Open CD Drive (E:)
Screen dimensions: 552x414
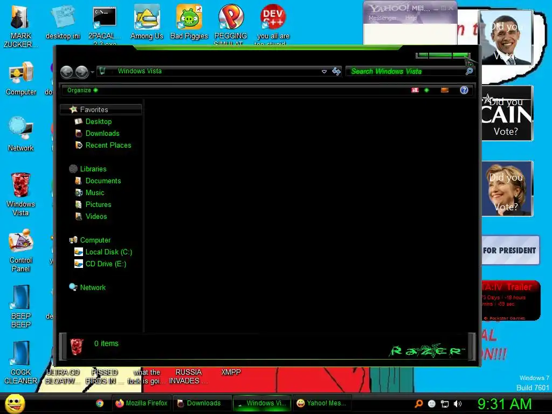[x=106, y=264]
